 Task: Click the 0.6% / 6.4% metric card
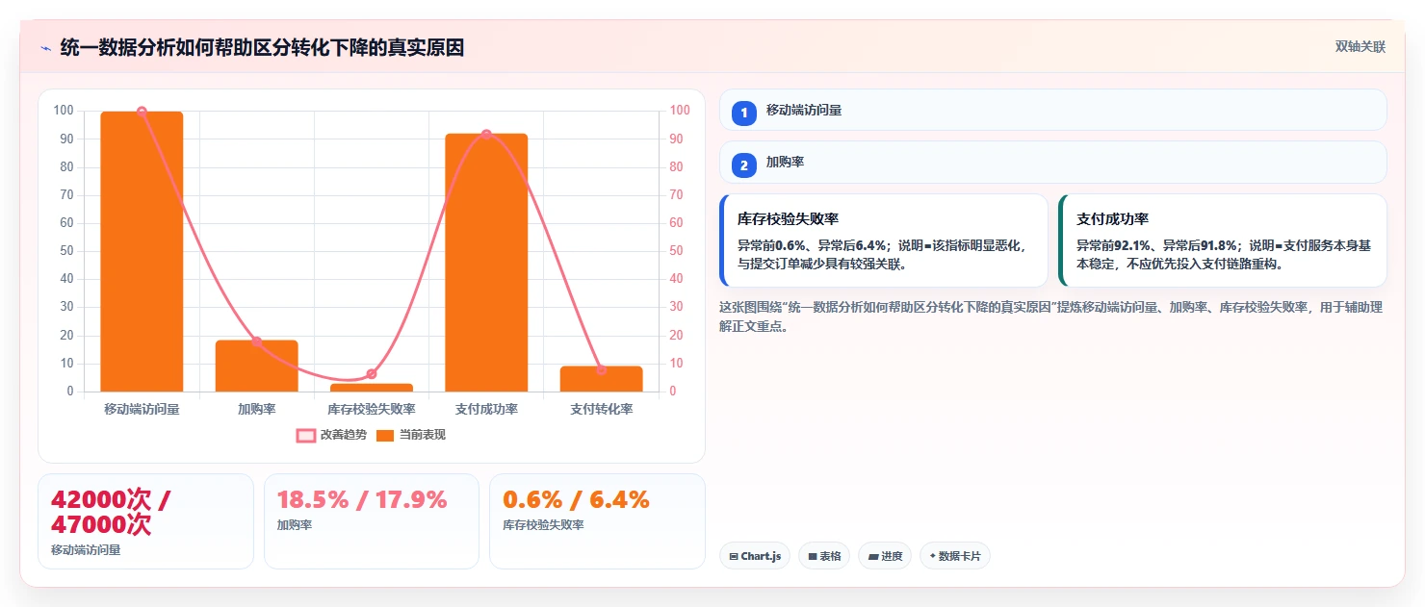pos(597,521)
